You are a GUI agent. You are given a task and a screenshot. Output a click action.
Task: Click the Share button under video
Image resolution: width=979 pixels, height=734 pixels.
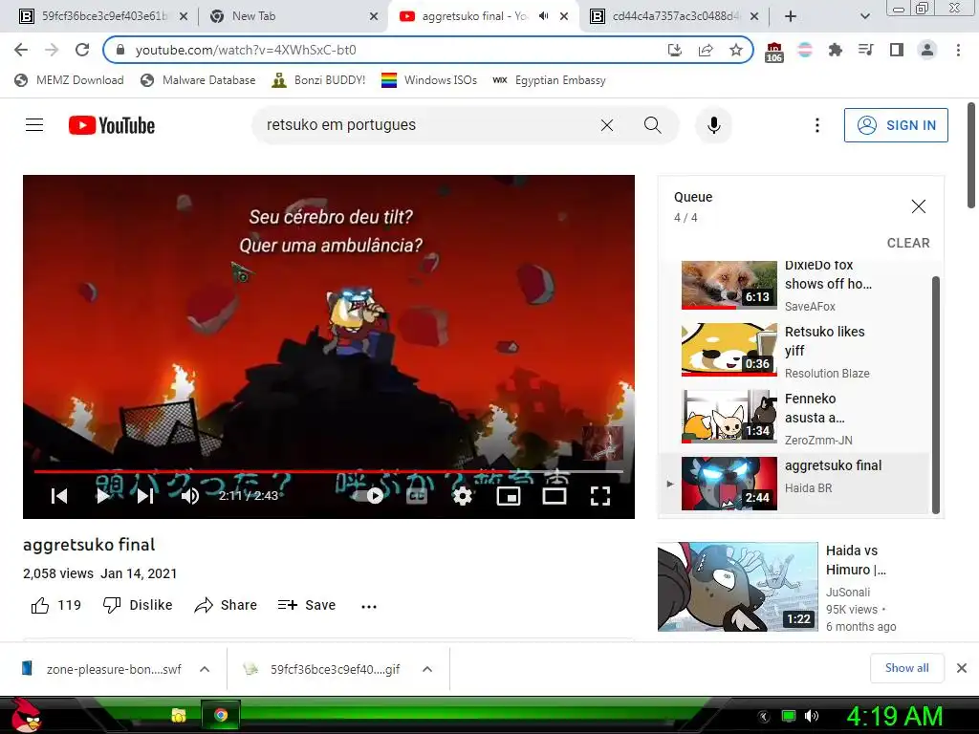226,605
